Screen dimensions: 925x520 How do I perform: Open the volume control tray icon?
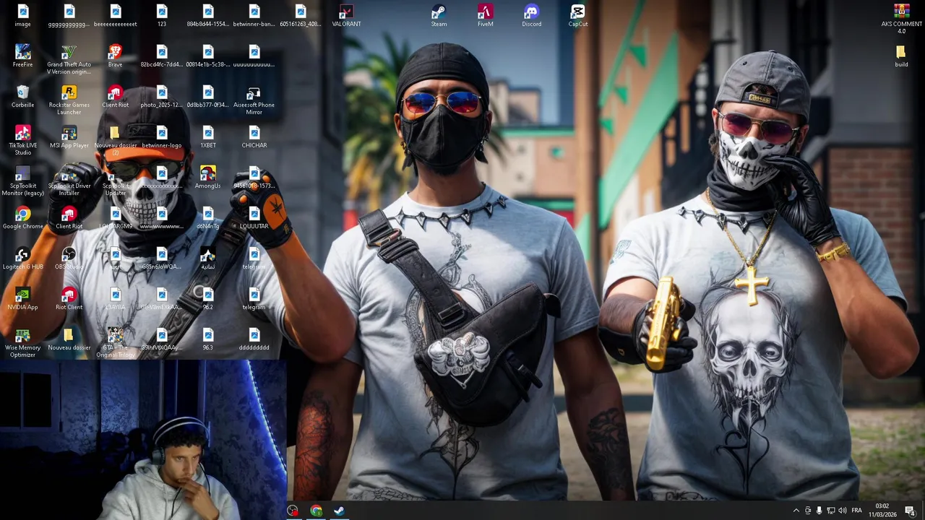pos(842,511)
